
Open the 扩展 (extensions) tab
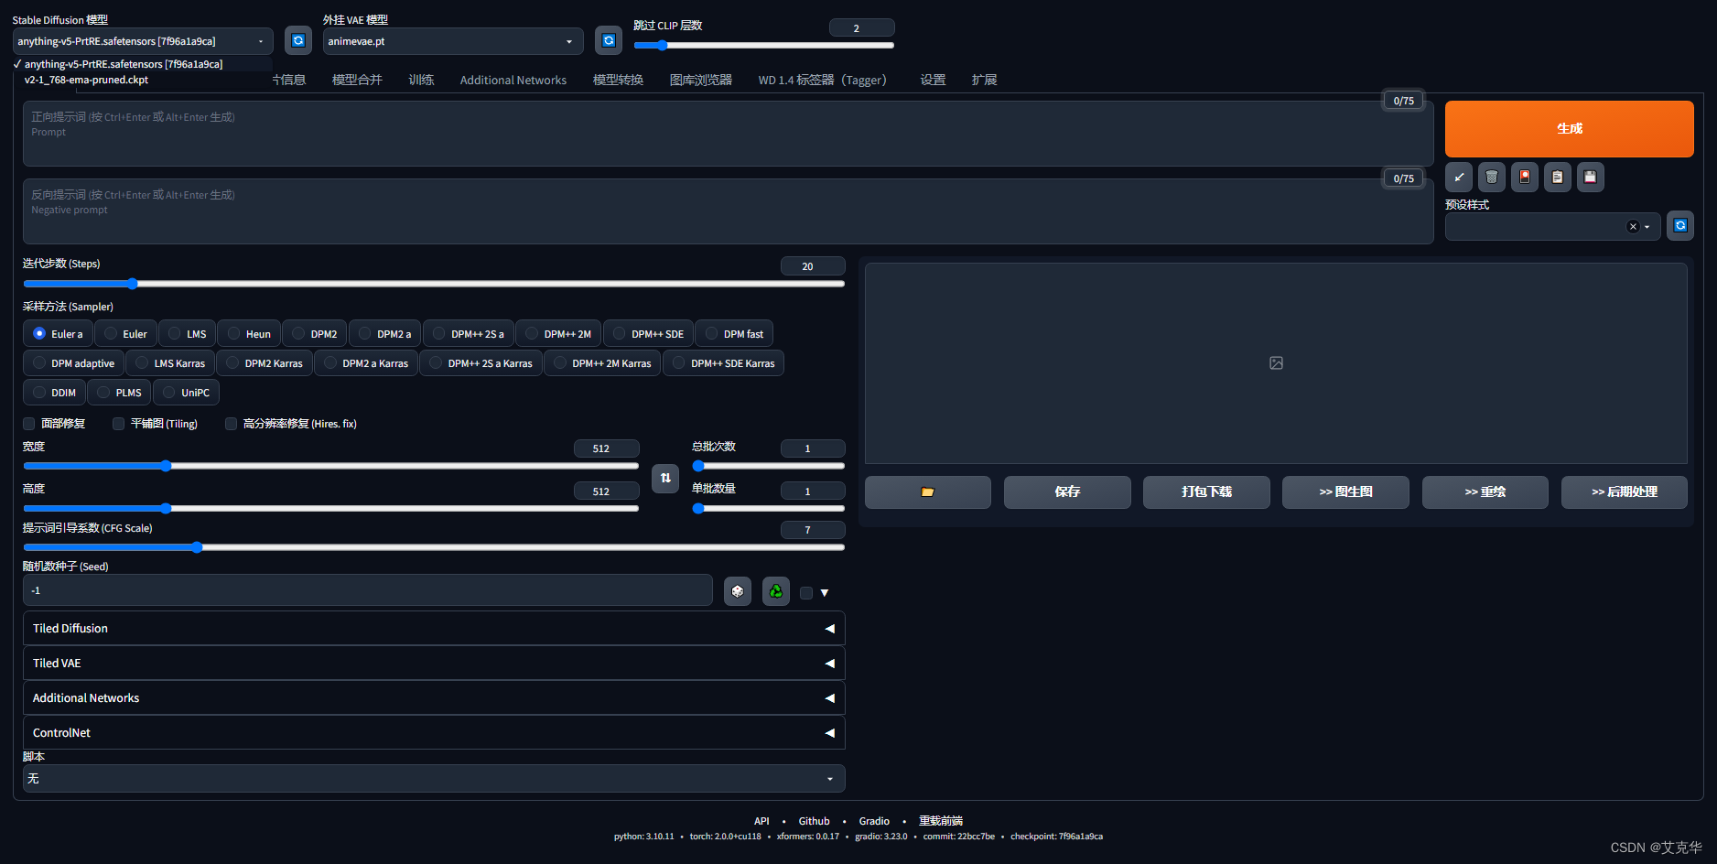(984, 80)
